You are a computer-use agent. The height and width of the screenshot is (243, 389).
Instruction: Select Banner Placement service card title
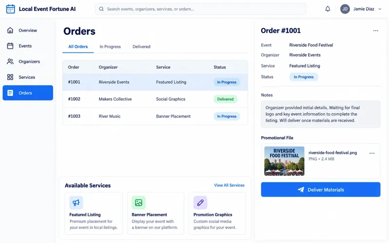(149, 215)
